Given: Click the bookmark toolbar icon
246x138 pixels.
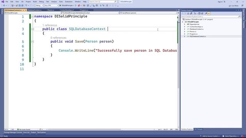Looking at the screenshot, I should pyautogui.click(x=107, y=5).
